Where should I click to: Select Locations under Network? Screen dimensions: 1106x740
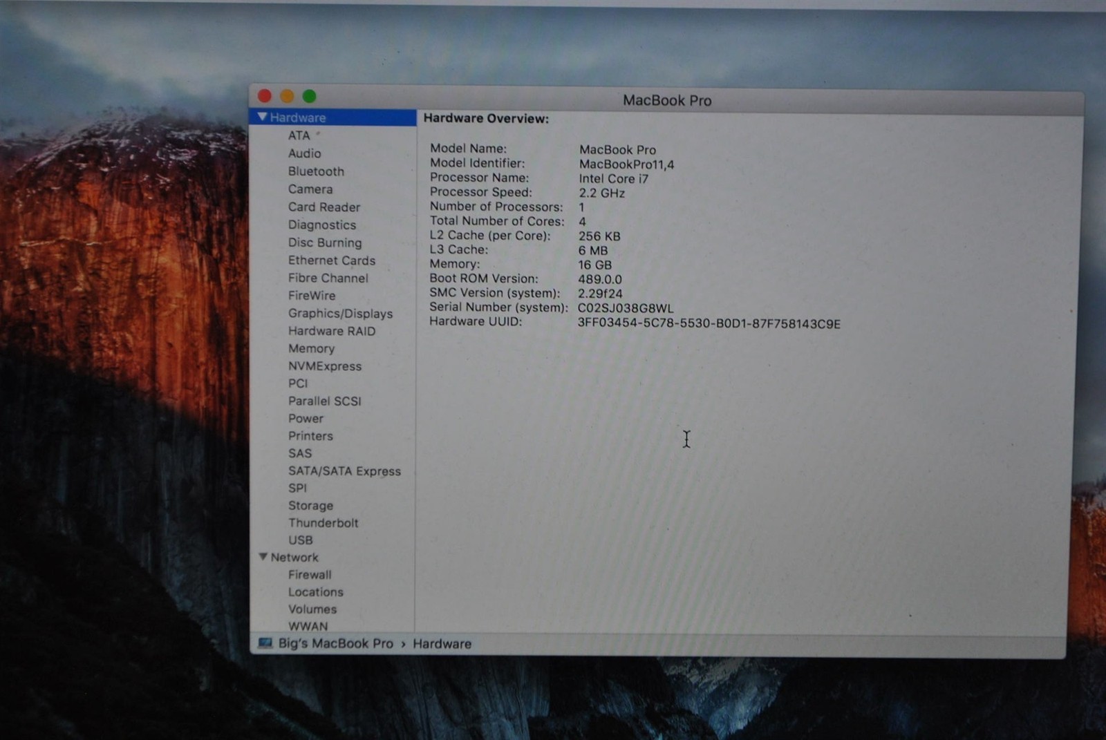(x=316, y=592)
